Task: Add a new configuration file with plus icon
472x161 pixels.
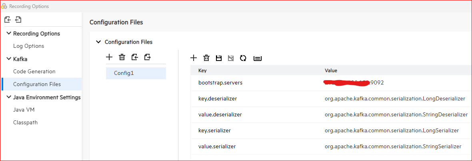Action: (109, 57)
